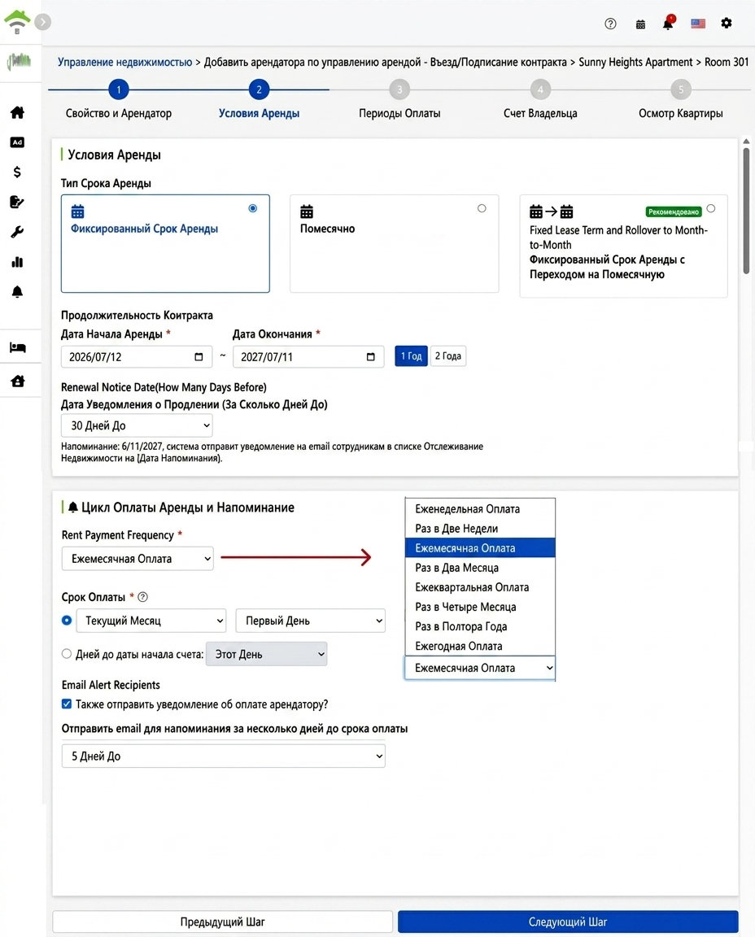Open the wrench maintenance sidebar icon
Viewport: 755px width, 937px height.
coord(17,232)
